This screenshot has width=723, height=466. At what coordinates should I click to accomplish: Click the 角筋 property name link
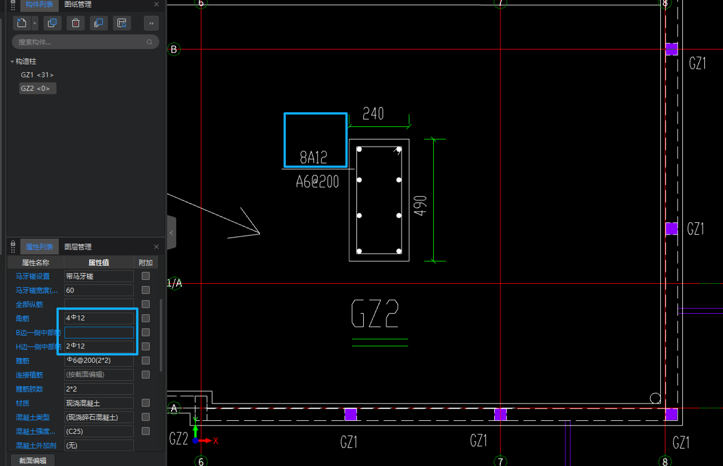22,318
